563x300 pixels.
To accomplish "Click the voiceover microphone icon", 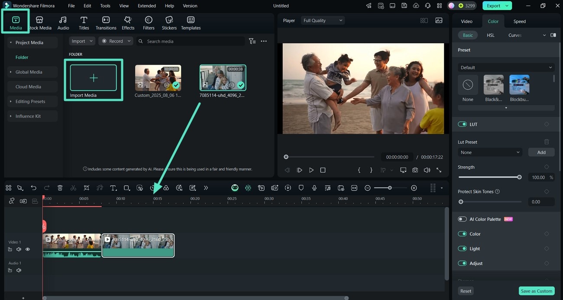I will (314, 188).
